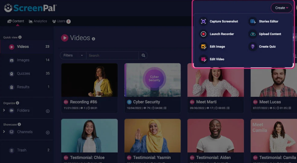This screenshot has height=163, width=297.
Task: Select the Upload Content icon
Action: 253,34
